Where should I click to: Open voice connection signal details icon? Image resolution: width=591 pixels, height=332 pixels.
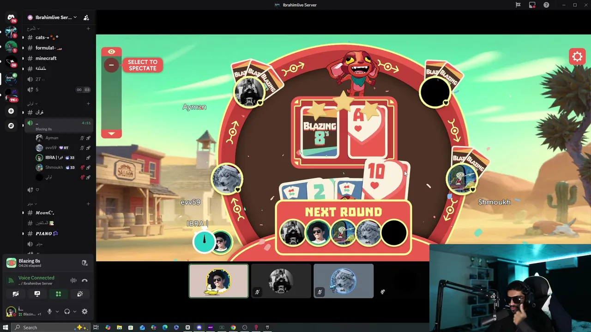click(x=11, y=280)
